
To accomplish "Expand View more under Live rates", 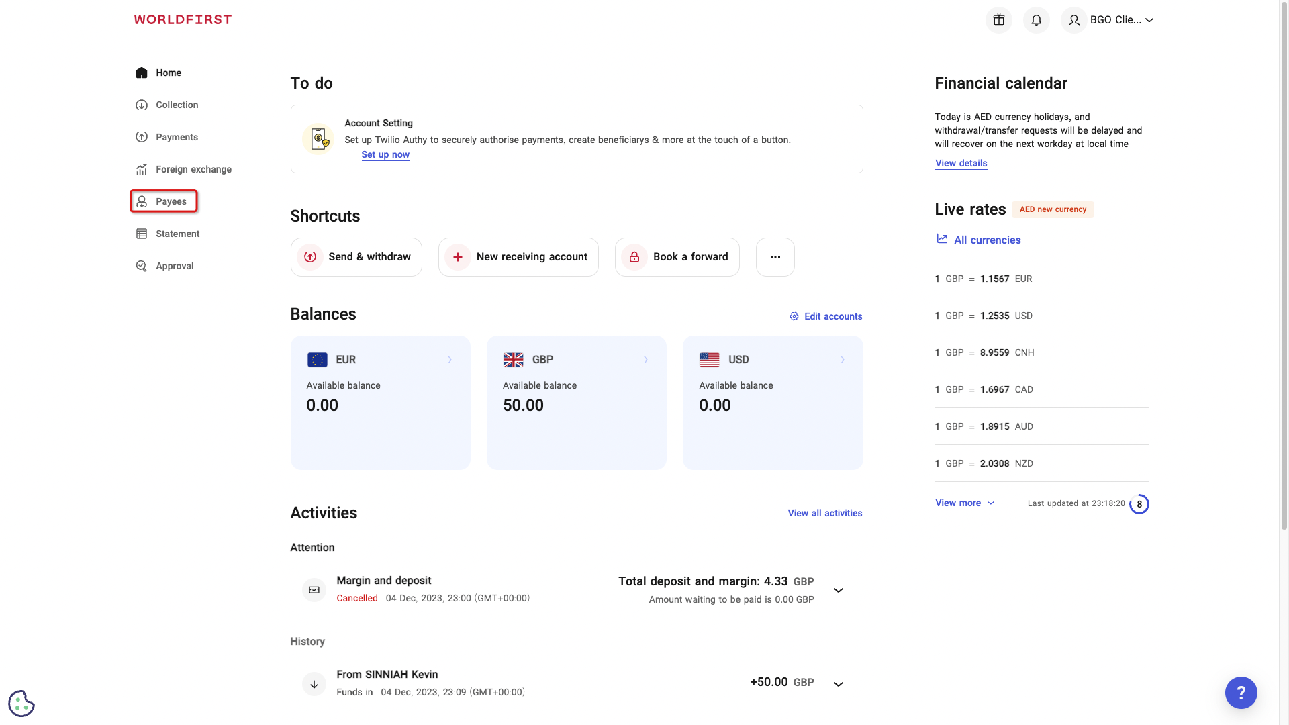I will tap(964, 503).
